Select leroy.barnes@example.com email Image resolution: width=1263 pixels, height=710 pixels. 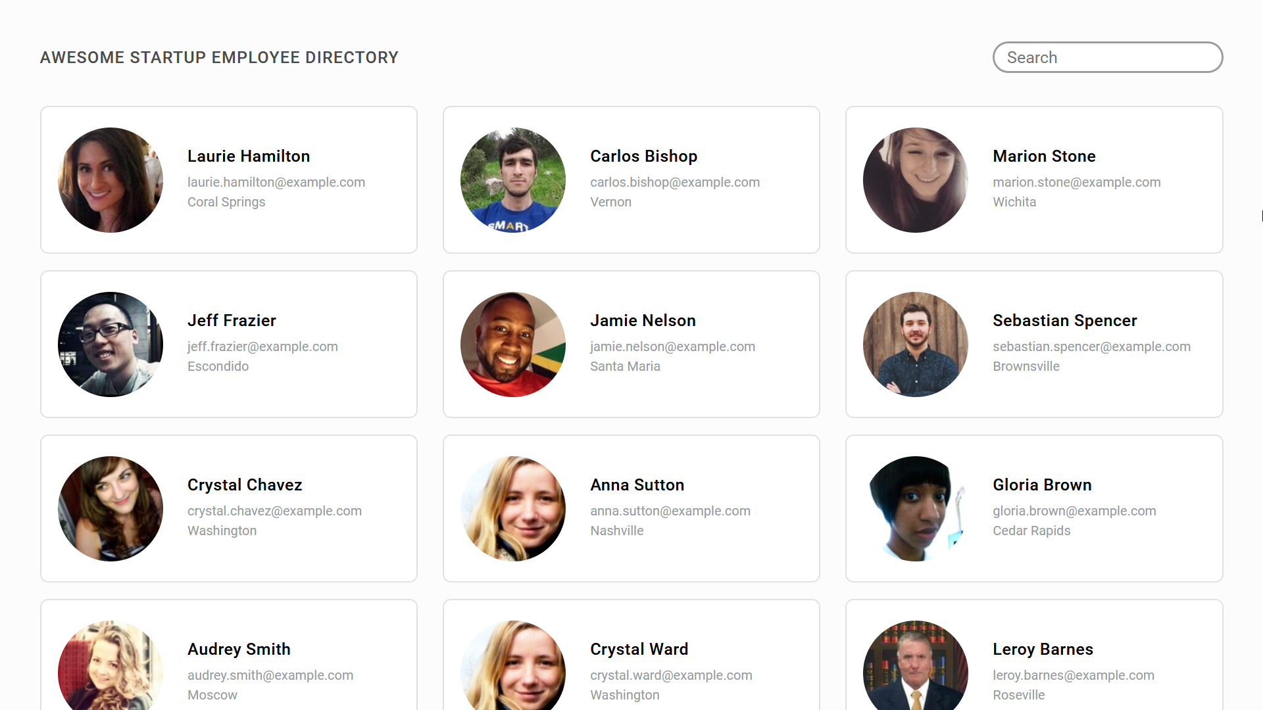pyautogui.click(x=1074, y=675)
